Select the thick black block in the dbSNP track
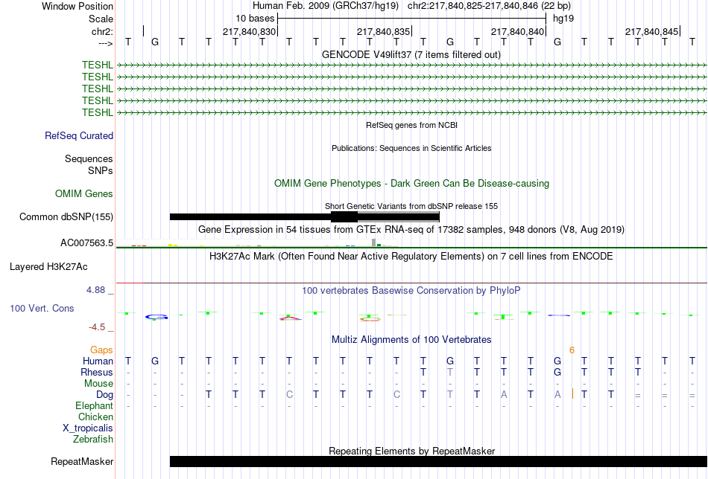Image resolution: width=708 pixels, height=479 pixels. click(x=344, y=216)
